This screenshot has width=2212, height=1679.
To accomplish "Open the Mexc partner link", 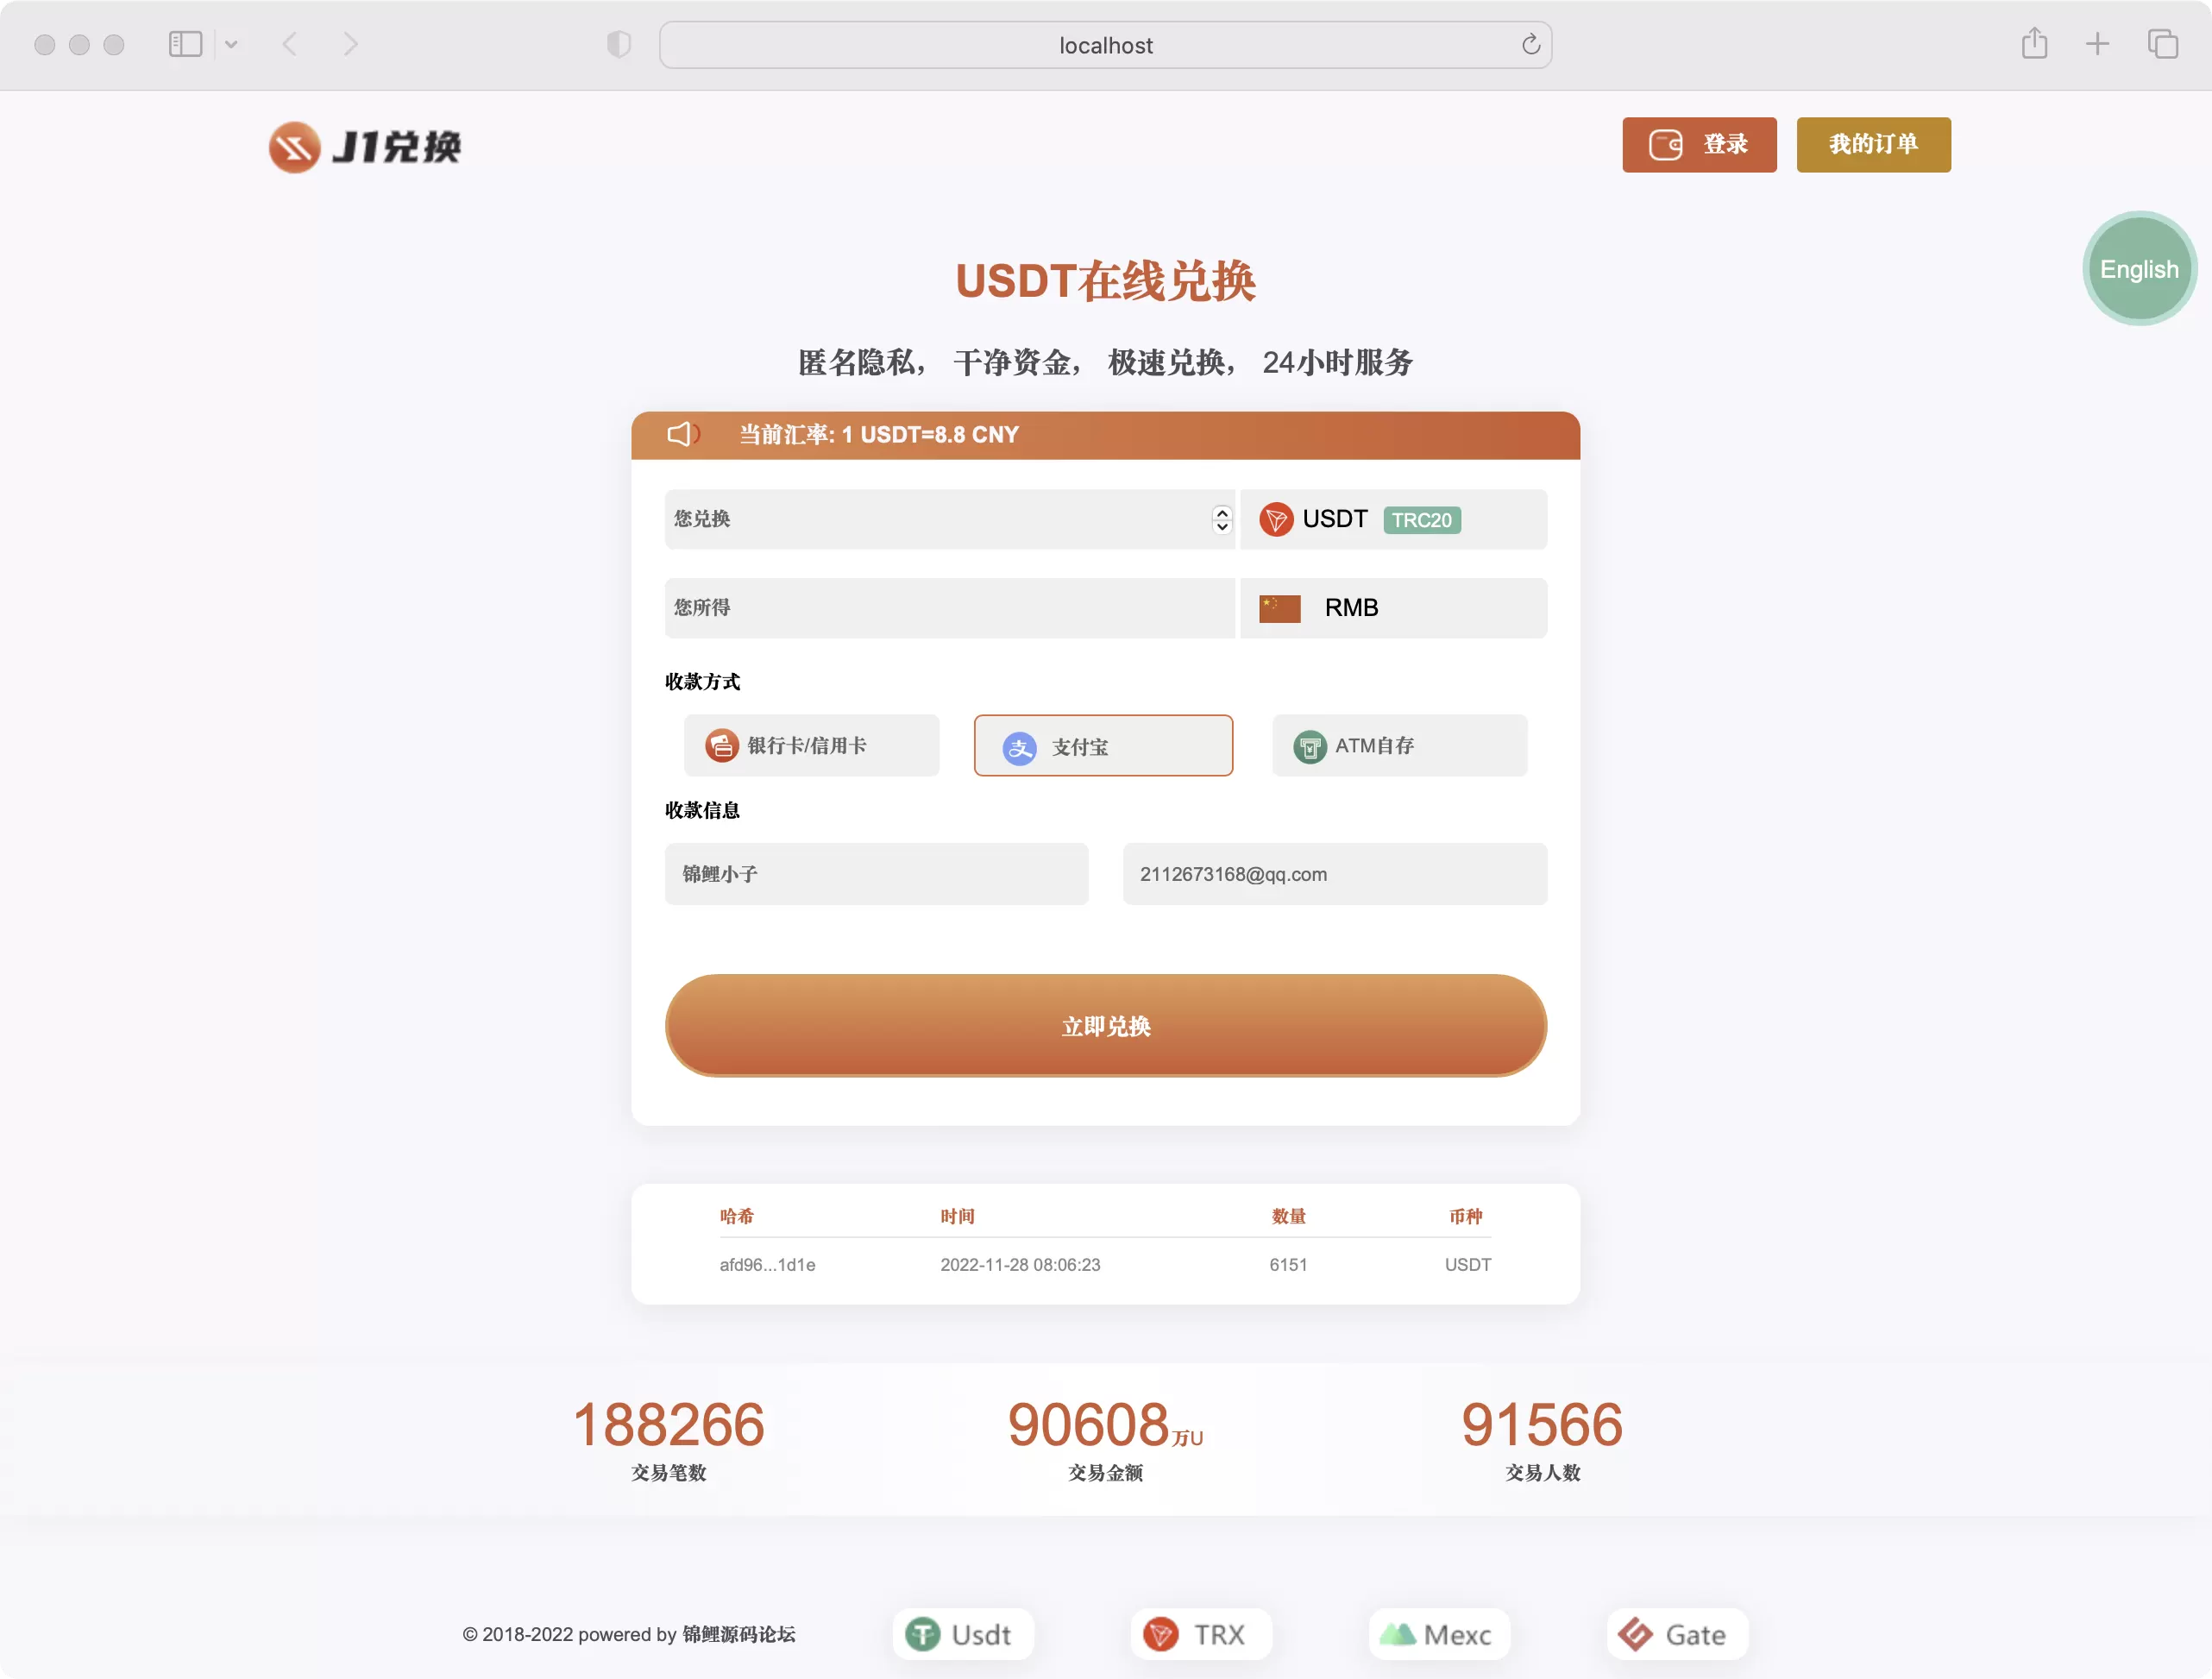I will (1439, 1634).
